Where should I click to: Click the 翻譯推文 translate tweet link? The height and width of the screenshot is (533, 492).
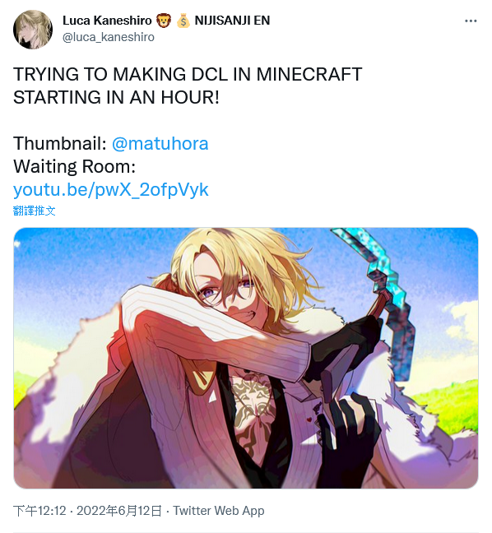click(x=34, y=211)
